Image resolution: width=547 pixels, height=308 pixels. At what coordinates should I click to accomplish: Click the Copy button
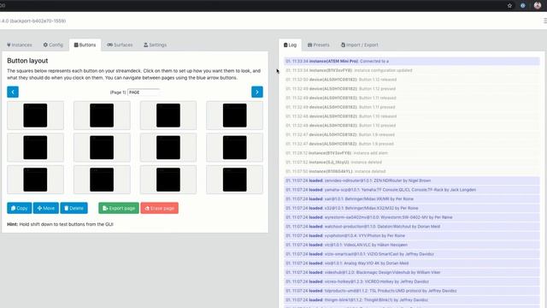click(x=19, y=208)
